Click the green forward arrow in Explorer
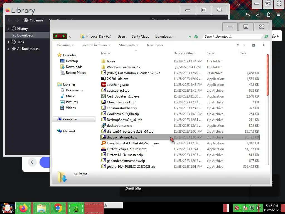285x214 pixels. pos(64,36)
